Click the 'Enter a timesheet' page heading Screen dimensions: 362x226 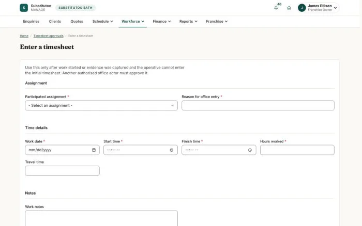pyautogui.click(x=47, y=47)
